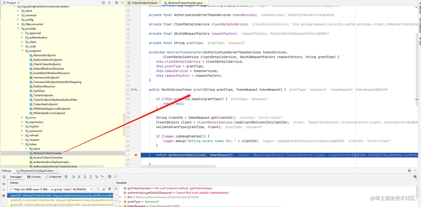This screenshot has width=421, height=207.
Task: Expand the common folder
Action: [18, 15]
